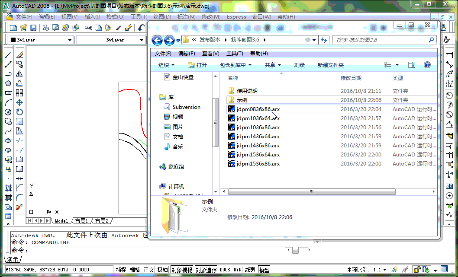Viewport: 458px width, 277px height.
Task: Click the Undo arrow in AutoCAD toolbar
Action: pos(141,28)
